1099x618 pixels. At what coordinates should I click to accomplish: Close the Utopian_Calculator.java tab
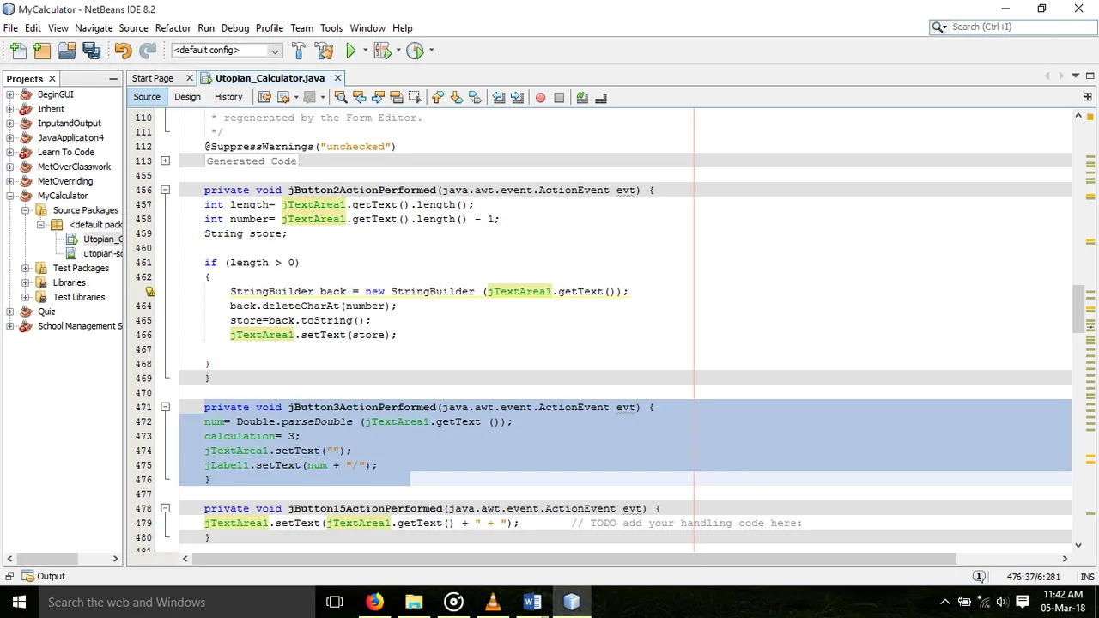click(x=337, y=78)
